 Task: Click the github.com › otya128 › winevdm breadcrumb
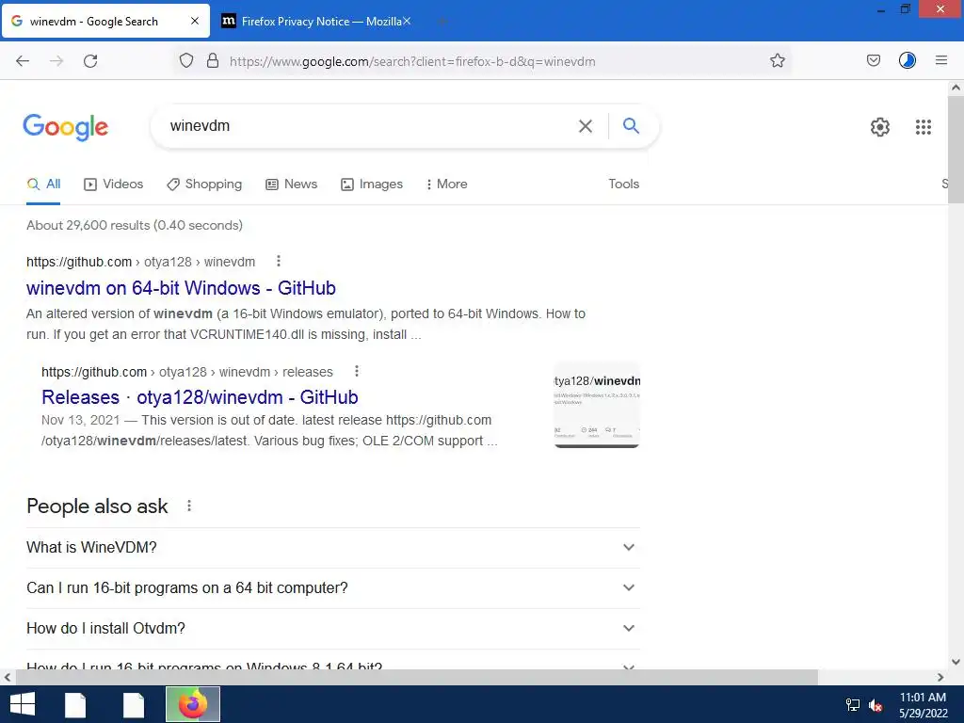141,262
